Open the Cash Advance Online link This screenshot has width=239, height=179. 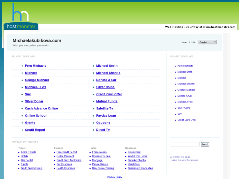[x=41, y=108]
